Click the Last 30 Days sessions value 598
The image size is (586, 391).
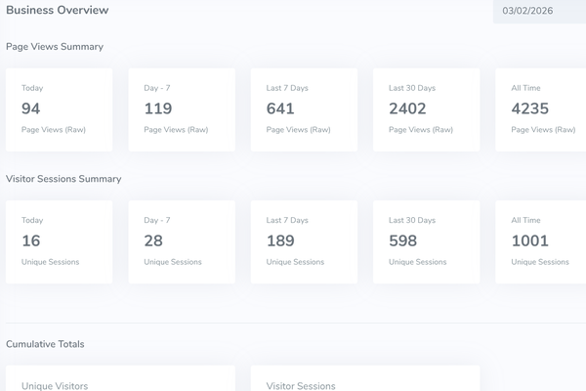coord(402,240)
